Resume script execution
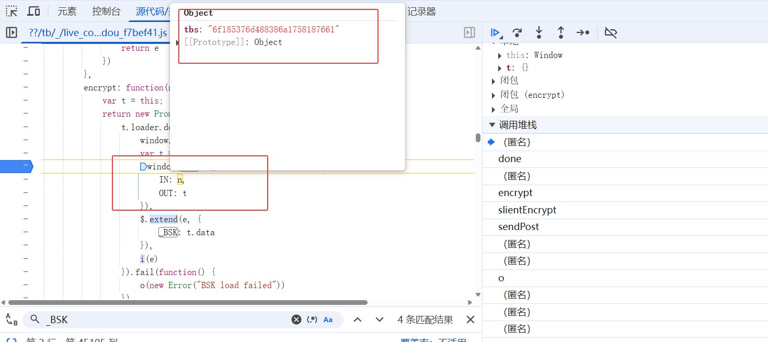This screenshot has height=342, width=768. tap(495, 33)
